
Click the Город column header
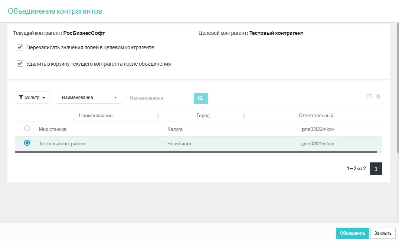[x=203, y=116]
